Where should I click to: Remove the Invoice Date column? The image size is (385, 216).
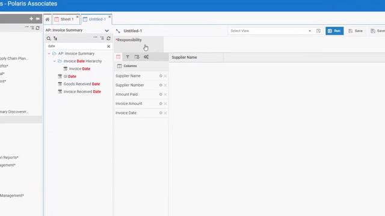(x=165, y=113)
